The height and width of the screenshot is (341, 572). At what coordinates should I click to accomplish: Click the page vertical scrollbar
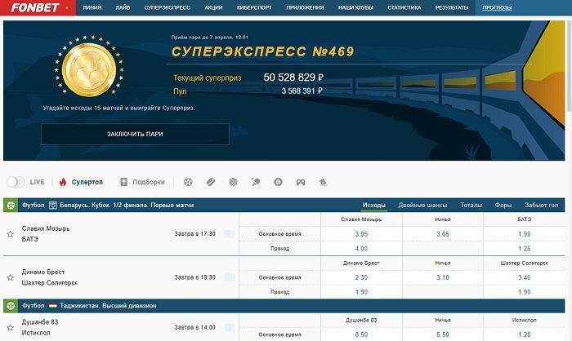[x=570, y=65]
